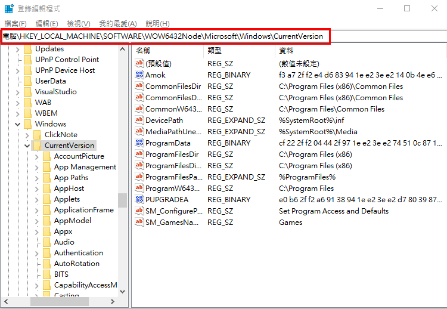Click the tree vertical scrollbar thumb
The height and width of the screenshot is (309, 447).
pyautogui.click(x=123, y=200)
